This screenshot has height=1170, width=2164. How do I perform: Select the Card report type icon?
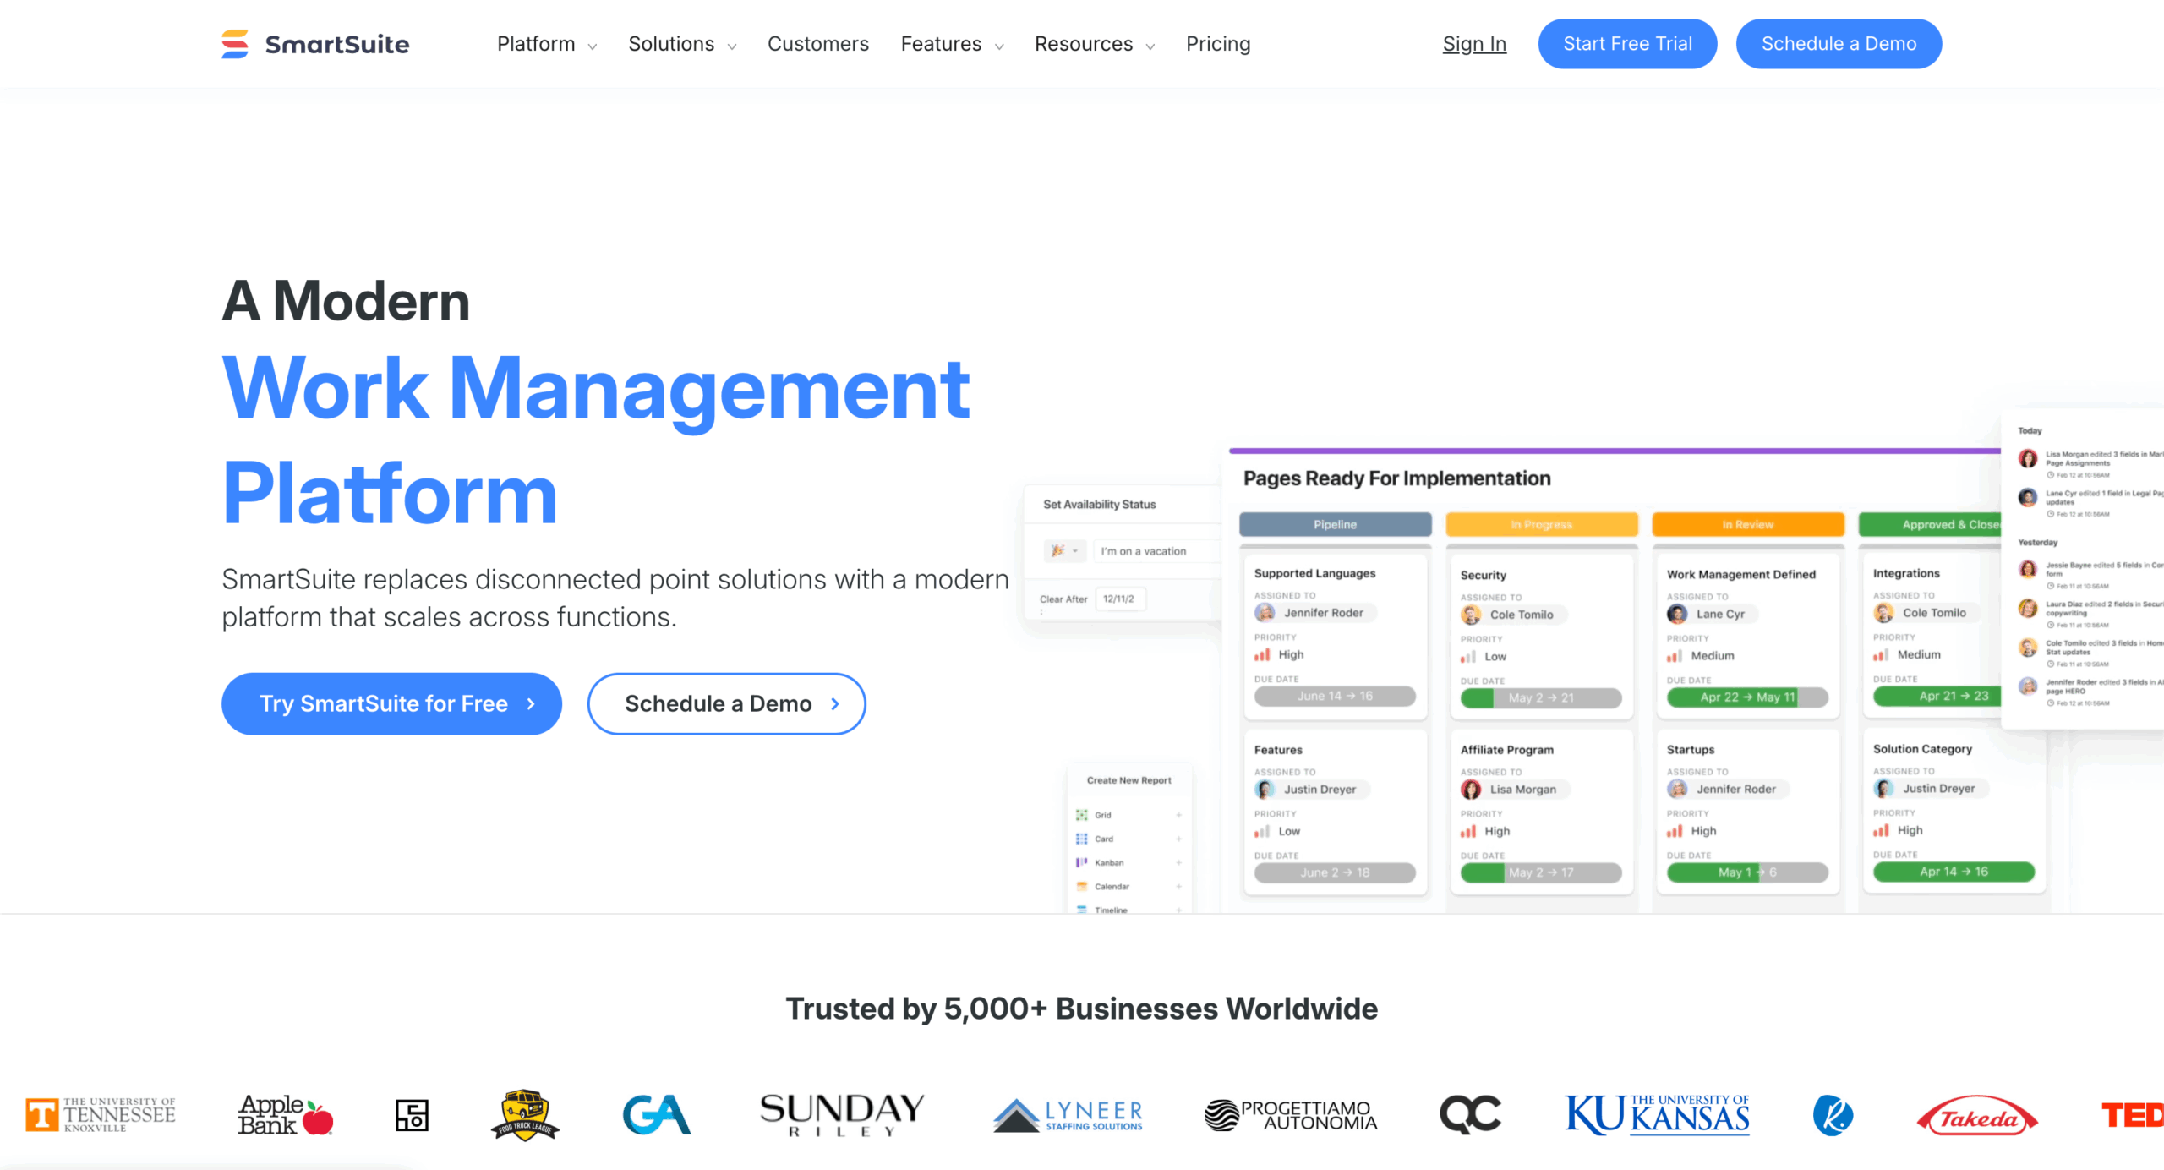(1082, 838)
